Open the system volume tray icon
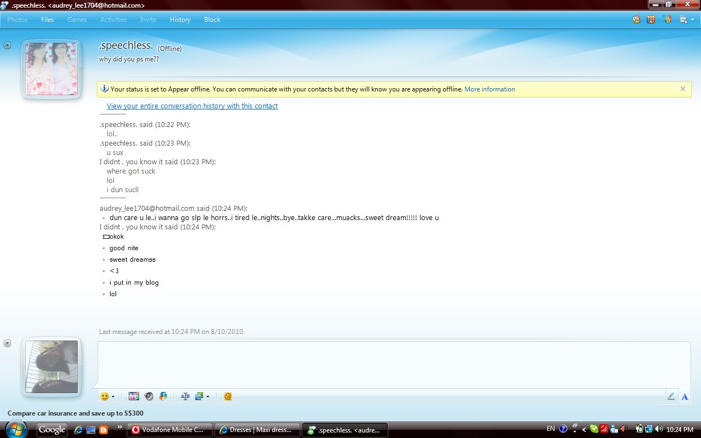 click(x=658, y=429)
